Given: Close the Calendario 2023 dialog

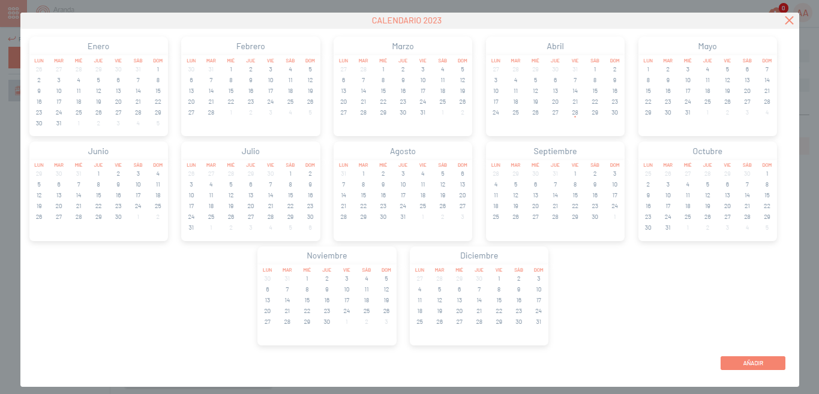Looking at the screenshot, I should pos(789,20).
